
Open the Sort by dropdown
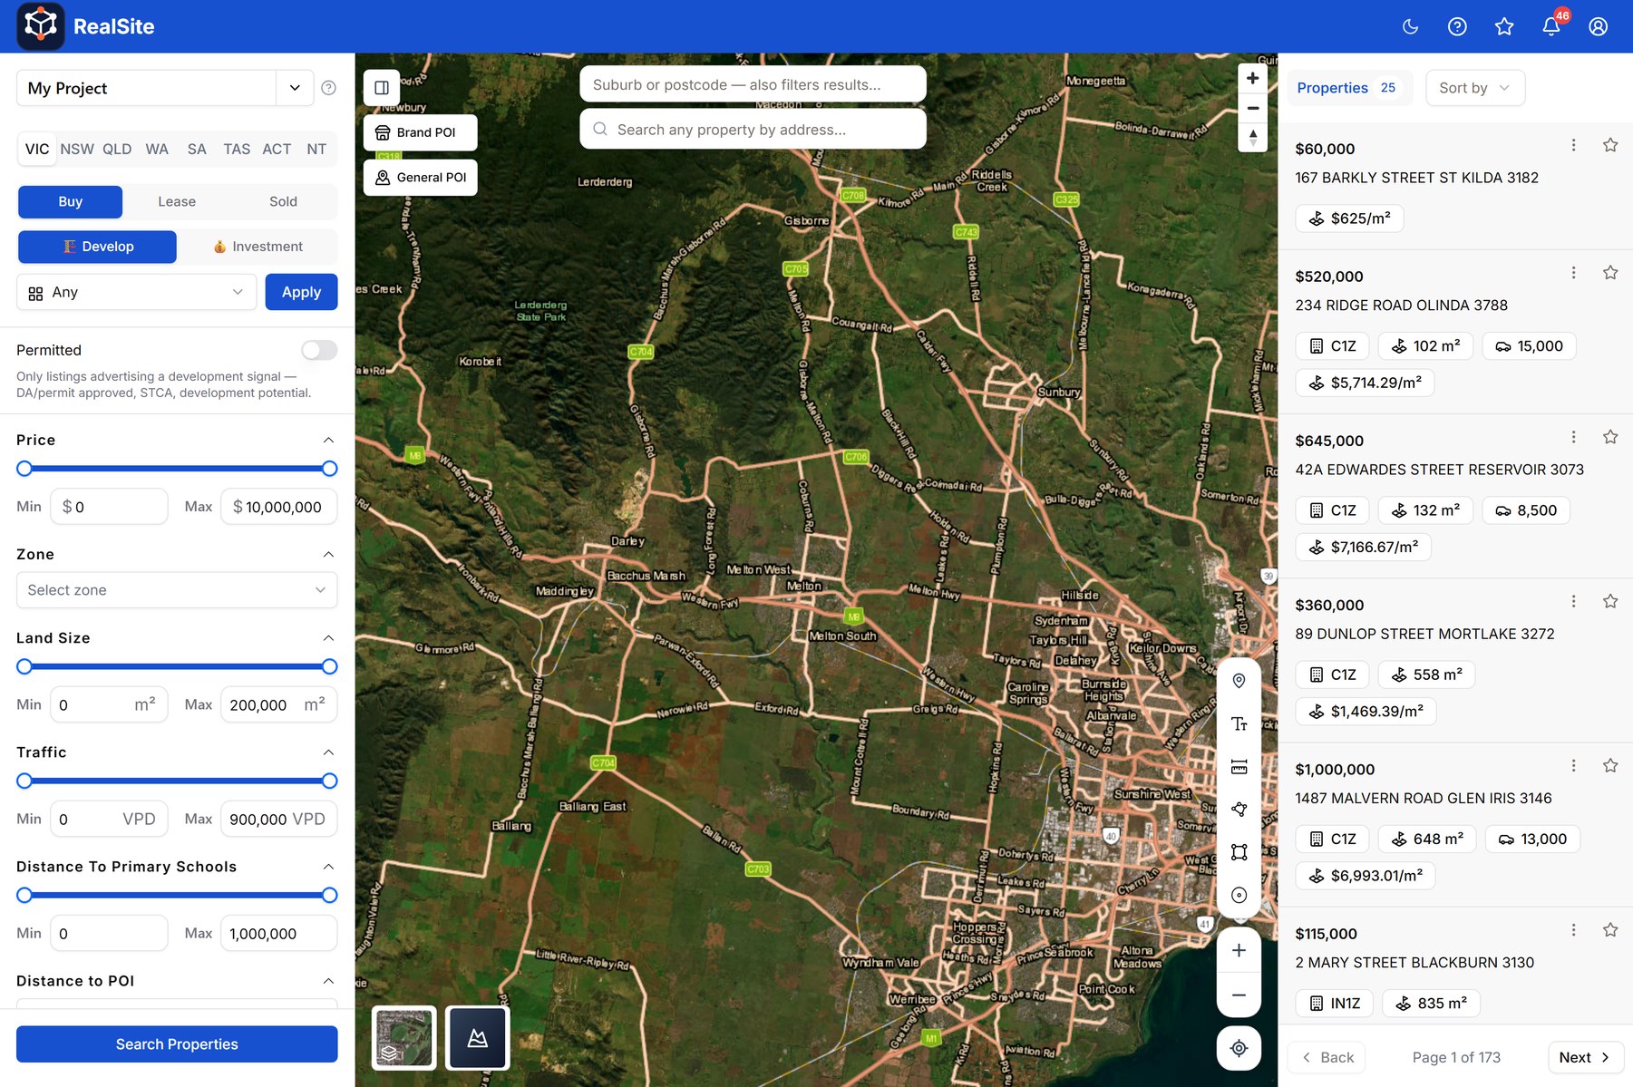click(1475, 88)
